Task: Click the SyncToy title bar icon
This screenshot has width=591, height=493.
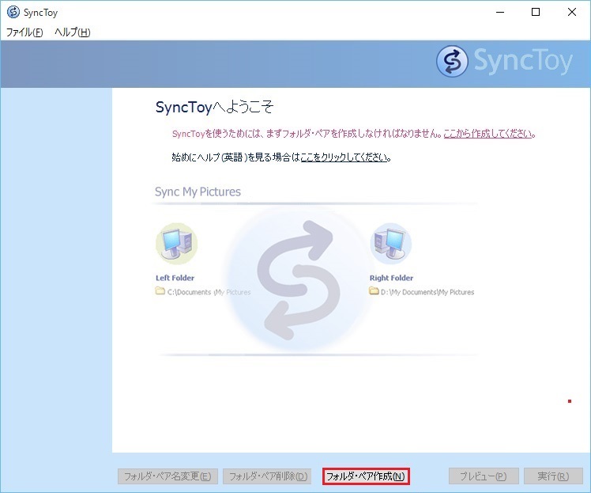Action: (13, 12)
